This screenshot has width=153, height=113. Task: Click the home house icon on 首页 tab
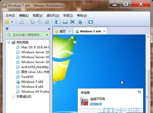coord(57,31)
